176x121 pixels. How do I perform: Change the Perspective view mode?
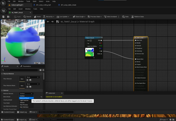pyautogui.click(x=10, y=21)
